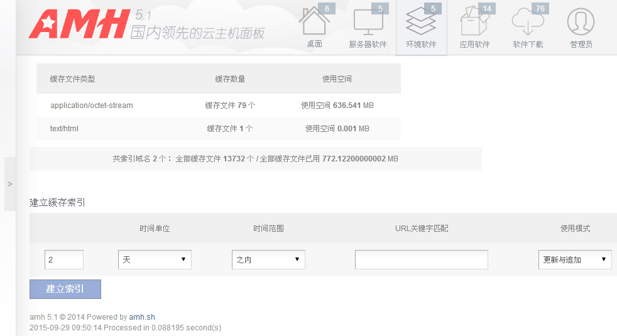Image resolution: width=617 pixels, height=336 pixels.
Task: Expand the 使用模式 dropdown showing 更新与追加
Action: (x=574, y=259)
